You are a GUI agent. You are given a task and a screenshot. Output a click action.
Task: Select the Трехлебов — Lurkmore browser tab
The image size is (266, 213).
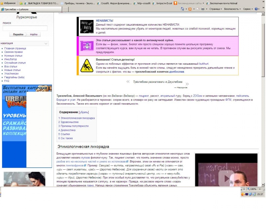(x=15, y=9)
